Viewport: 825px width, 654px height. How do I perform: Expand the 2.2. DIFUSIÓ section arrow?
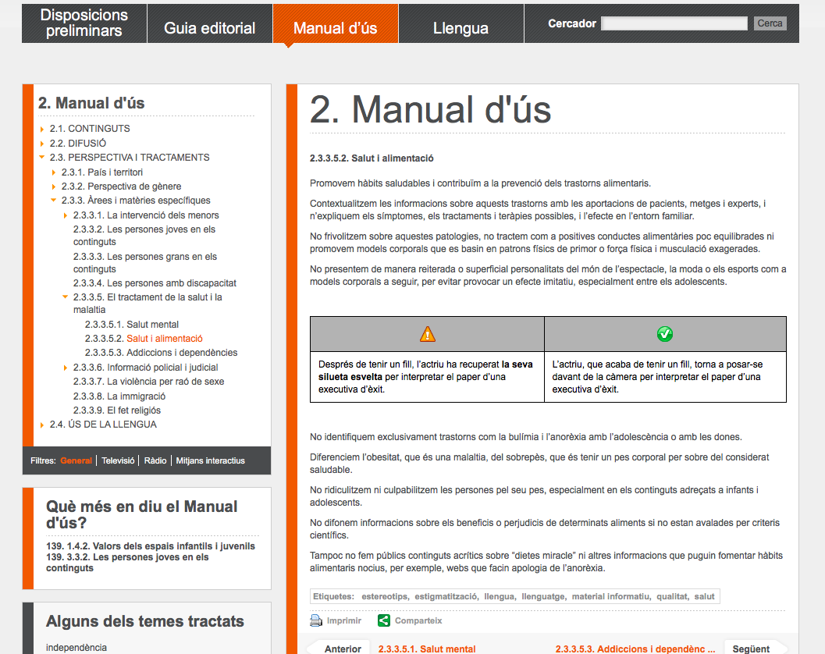(42, 144)
